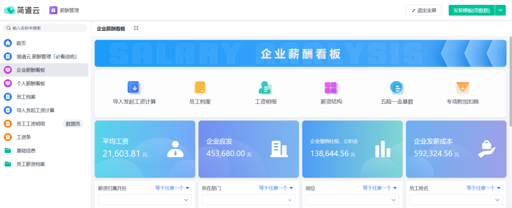The image size is (512, 208).
Task: Expand the 员工薪资档案 folder
Action: 31,164
